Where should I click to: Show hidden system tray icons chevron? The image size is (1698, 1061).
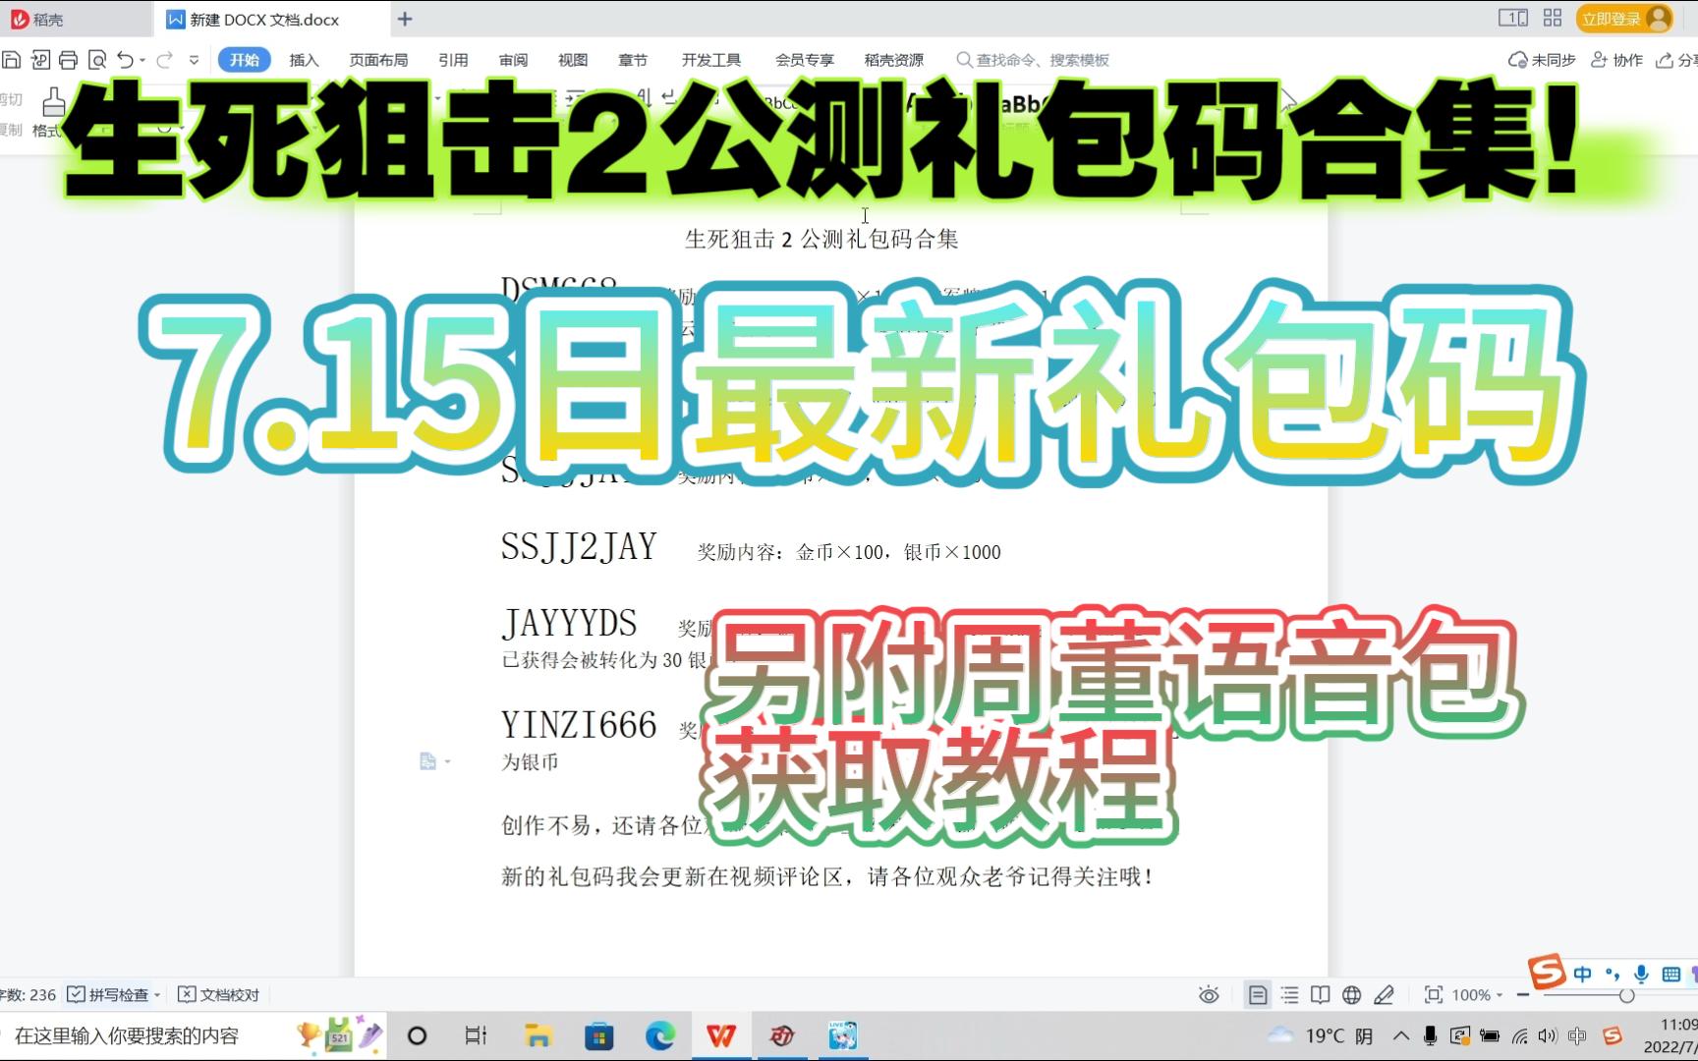[x=1401, y=1035]
